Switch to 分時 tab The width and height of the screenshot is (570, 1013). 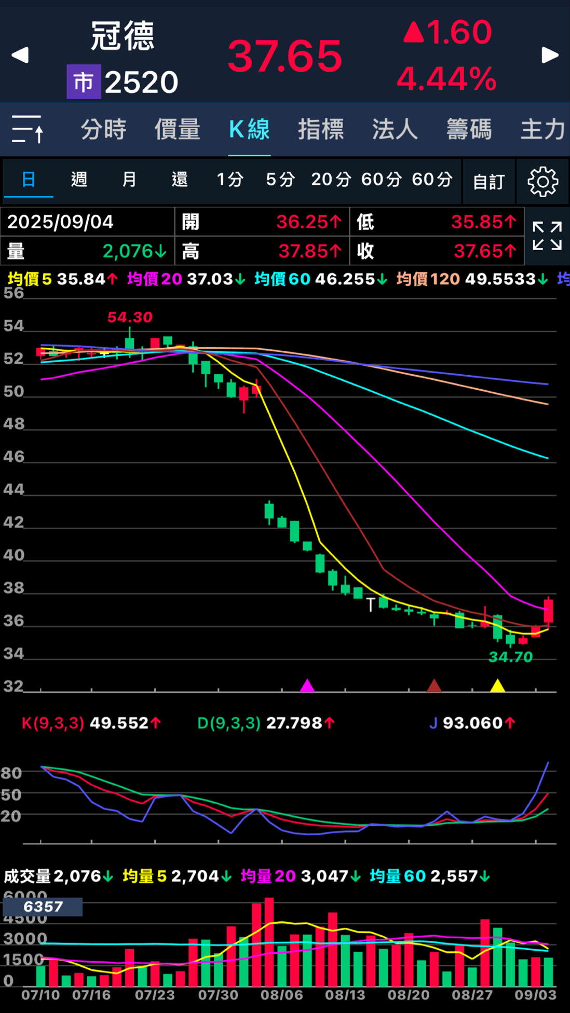(103, 129)
